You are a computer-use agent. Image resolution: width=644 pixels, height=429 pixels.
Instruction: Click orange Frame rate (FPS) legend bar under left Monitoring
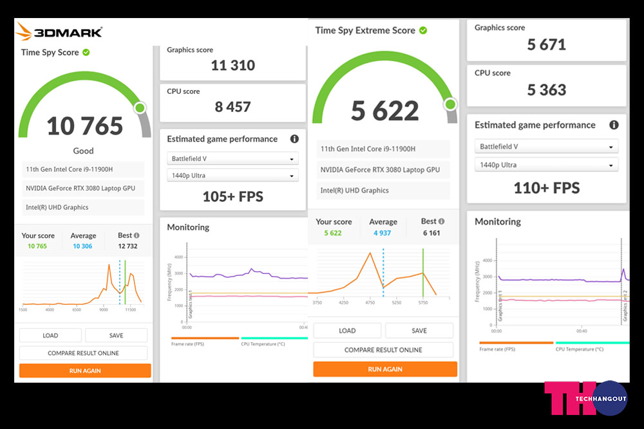205,338
